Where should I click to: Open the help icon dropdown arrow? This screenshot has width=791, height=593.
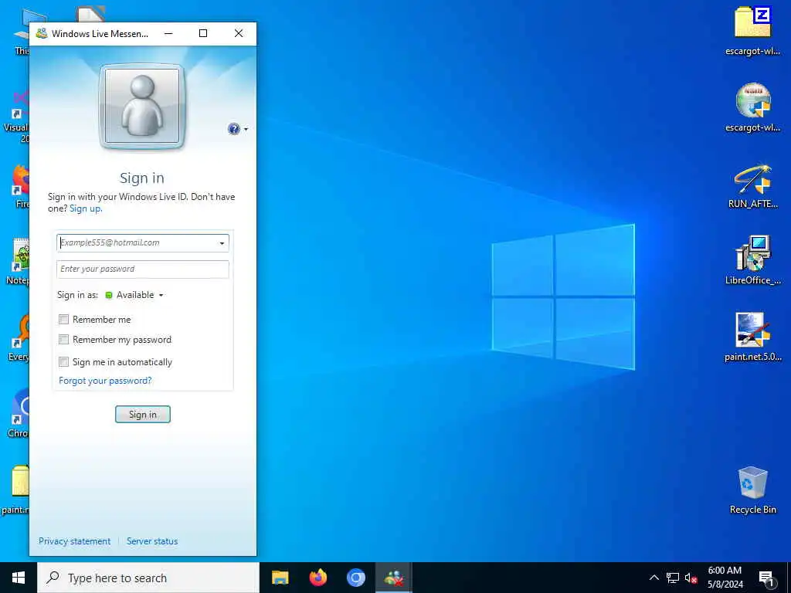[246, 130]
